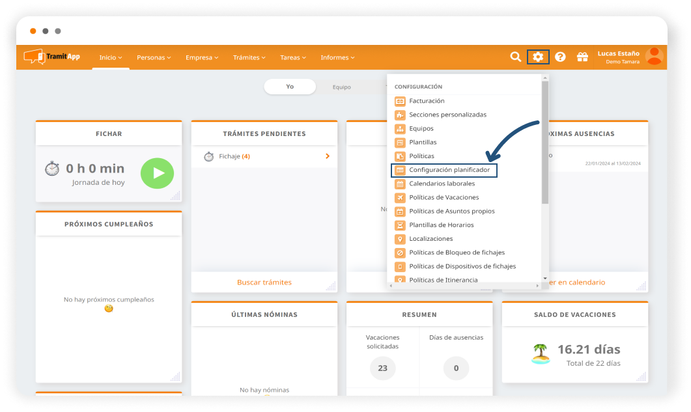Open Lucas Estaño's profile avatar

click(654, 57)
